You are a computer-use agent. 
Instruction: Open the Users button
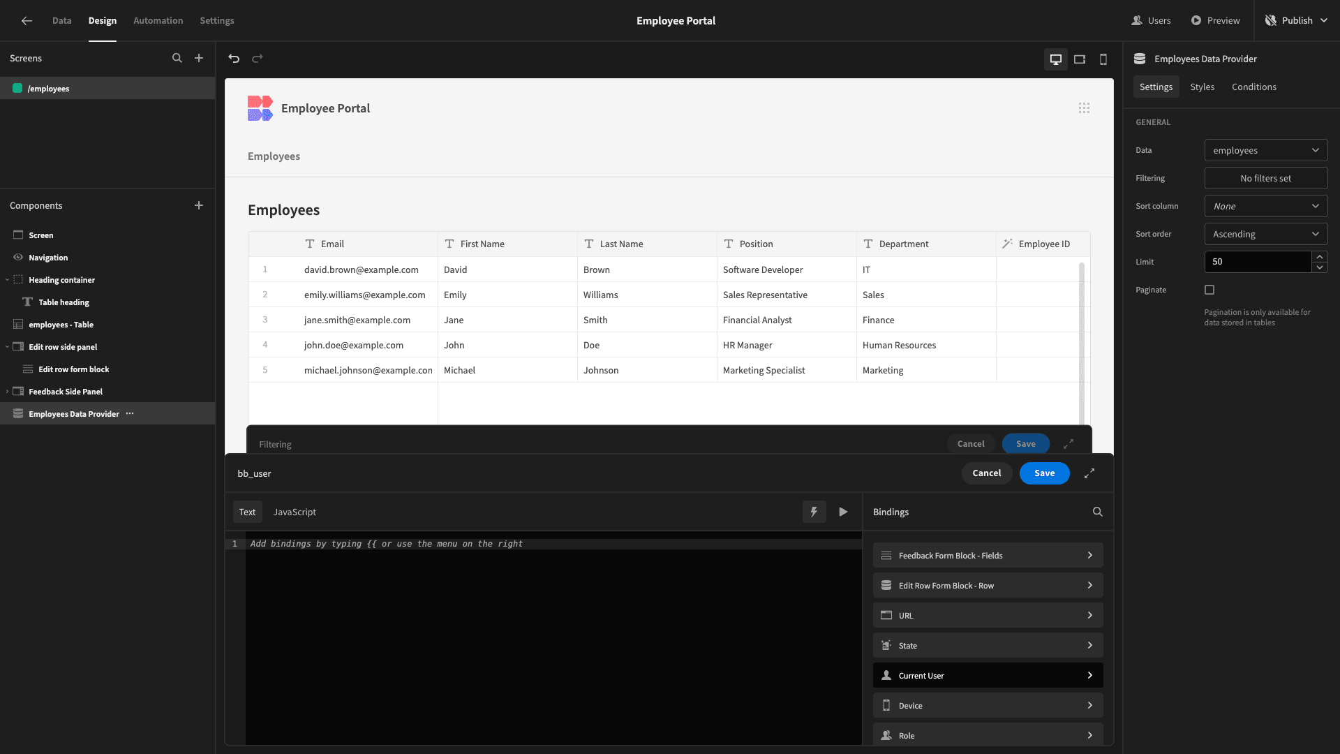tap(1151, 21)
